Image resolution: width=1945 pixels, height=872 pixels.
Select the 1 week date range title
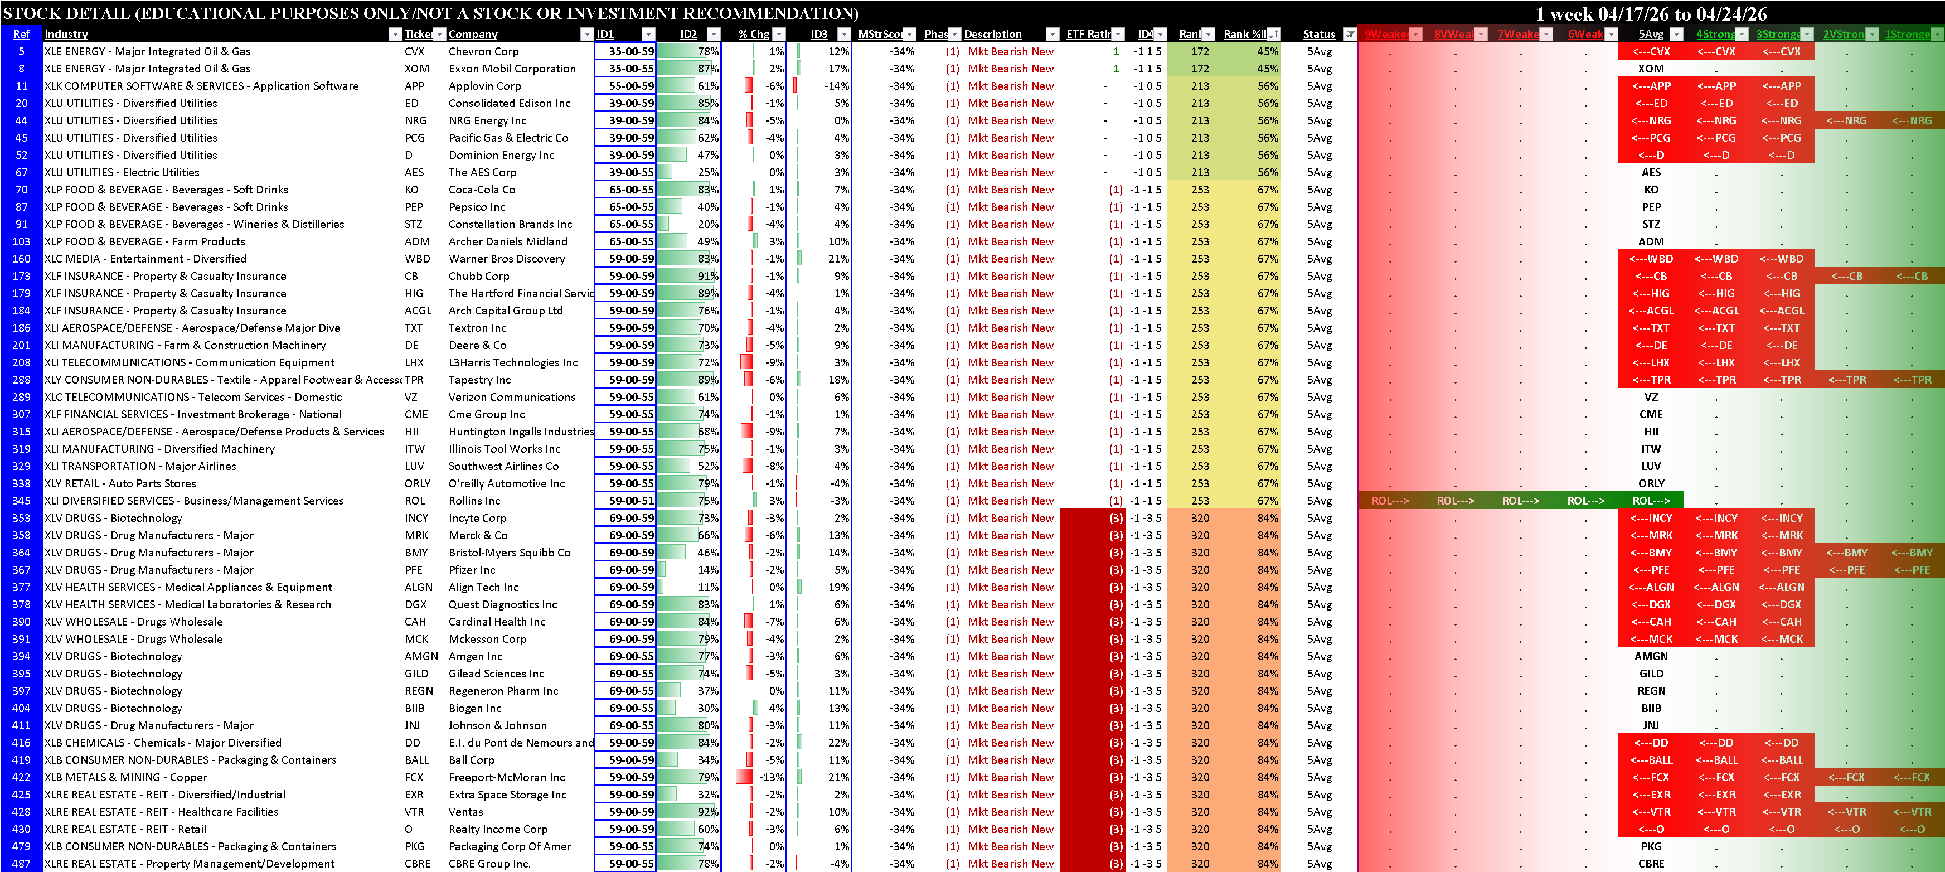pyautogui.click(x=1651, y=13)
